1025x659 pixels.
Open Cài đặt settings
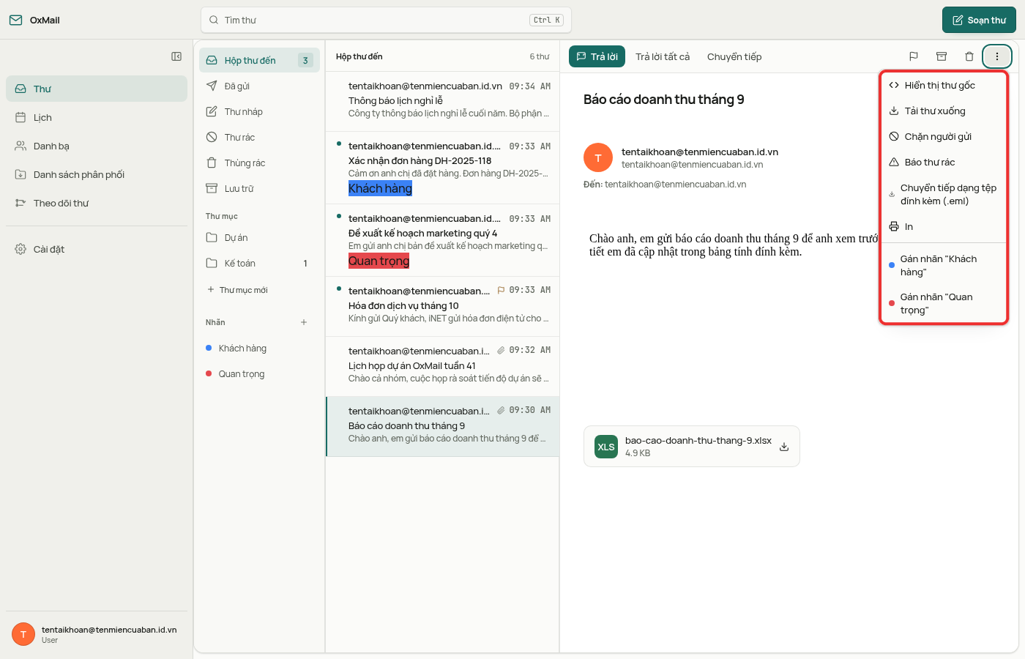click(97, 249)
